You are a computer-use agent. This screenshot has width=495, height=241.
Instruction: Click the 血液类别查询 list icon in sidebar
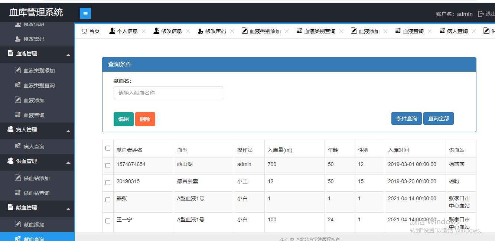click(x=18, y=85)
